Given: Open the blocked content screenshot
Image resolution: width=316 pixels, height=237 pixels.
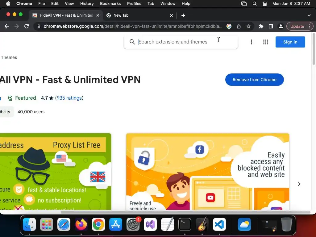Looking at the screenshot, I should point(208,172).
